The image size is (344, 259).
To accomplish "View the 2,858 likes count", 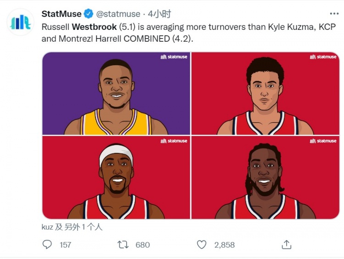I will click(x=224, y=245).
